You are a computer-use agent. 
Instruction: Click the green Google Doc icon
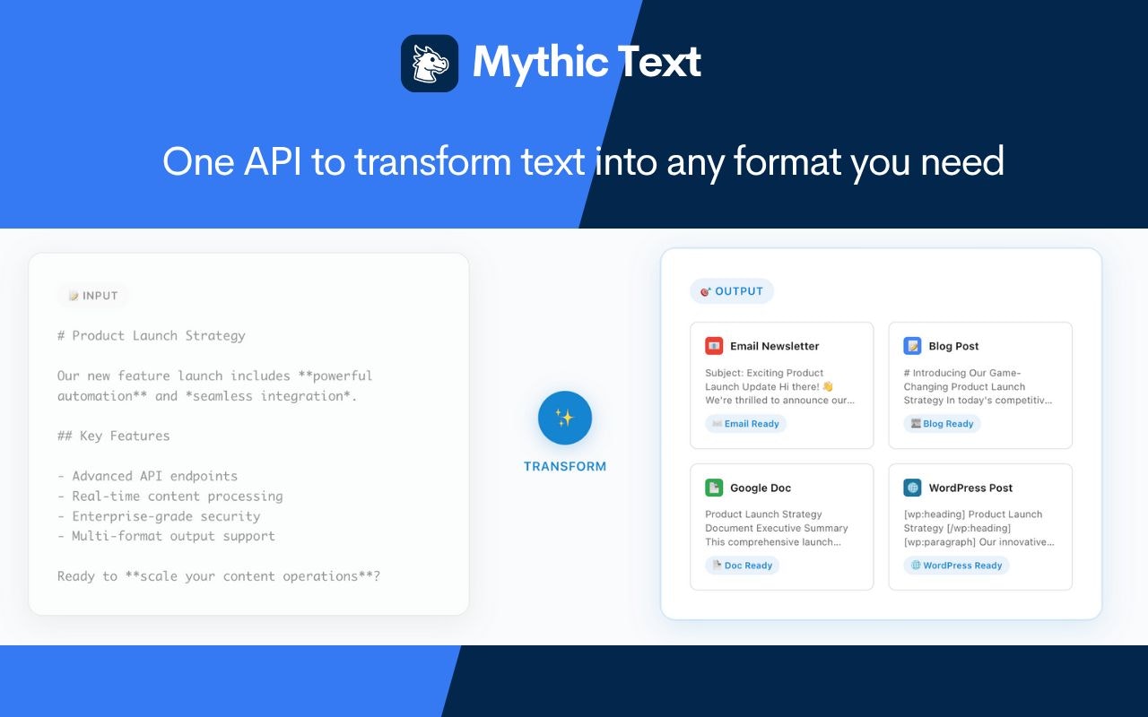pyautogui.click(x=714, y=488)
